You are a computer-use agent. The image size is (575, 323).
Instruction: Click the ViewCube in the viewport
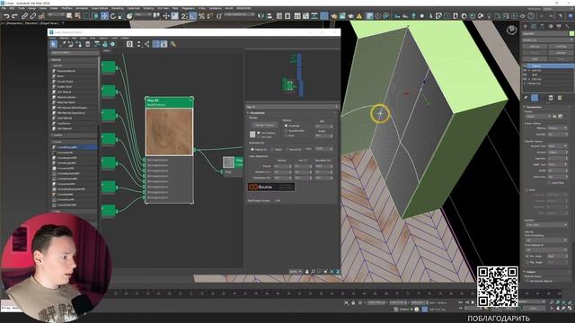[x=511, y=30]
